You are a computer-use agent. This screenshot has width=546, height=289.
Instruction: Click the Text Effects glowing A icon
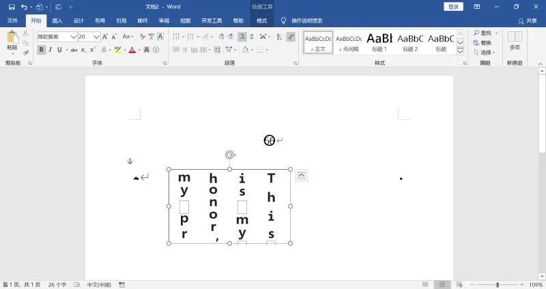point(104,50)
